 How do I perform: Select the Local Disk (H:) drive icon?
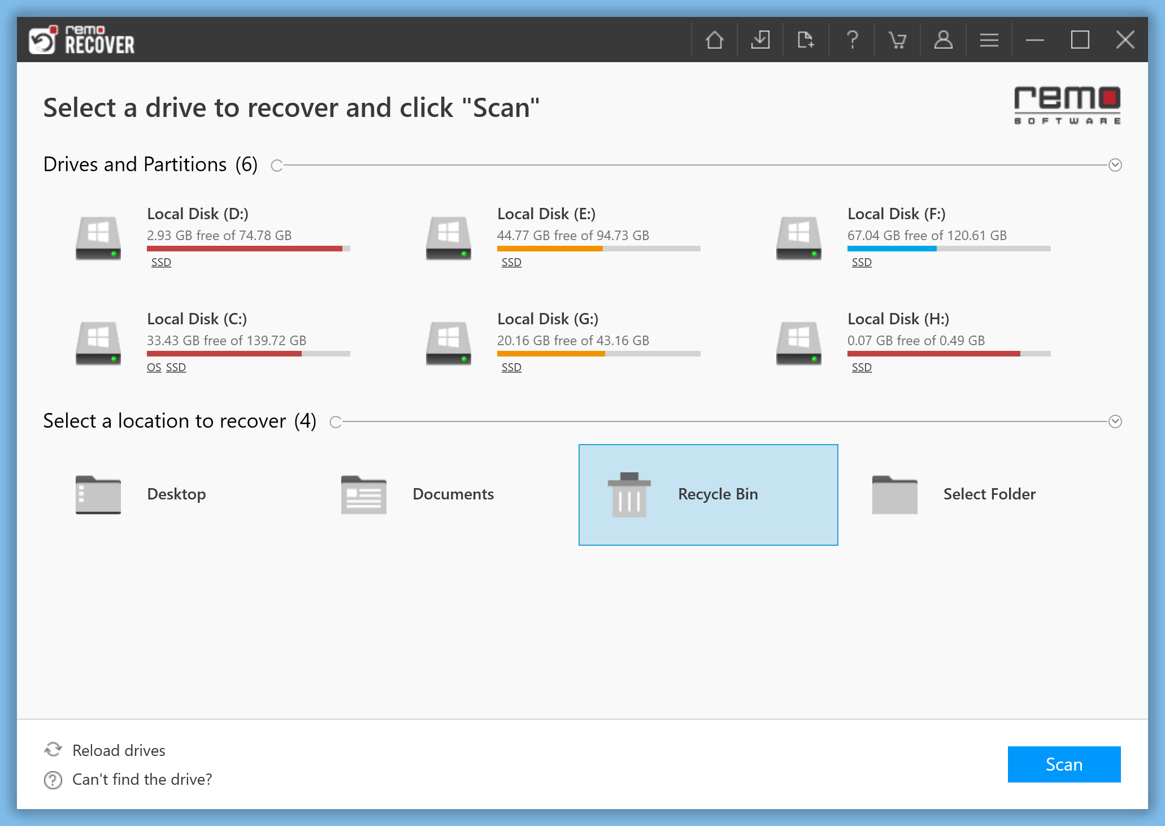click(x=799, y=343)
